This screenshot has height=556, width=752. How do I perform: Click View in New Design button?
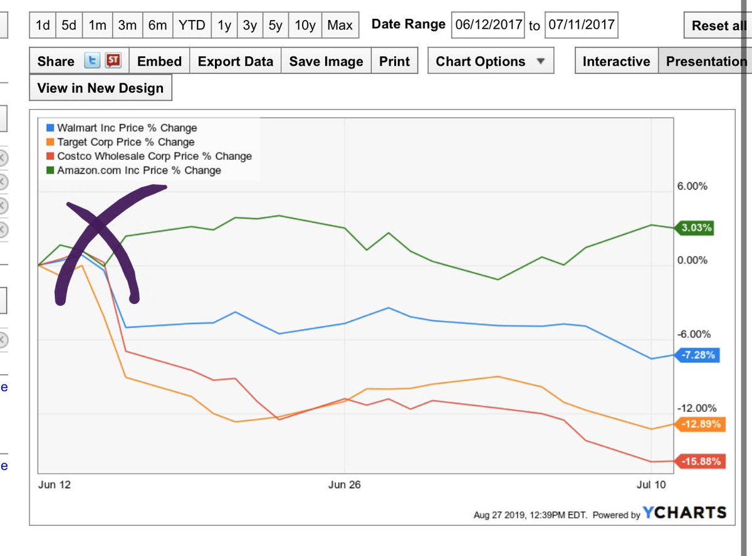point(100,88)
